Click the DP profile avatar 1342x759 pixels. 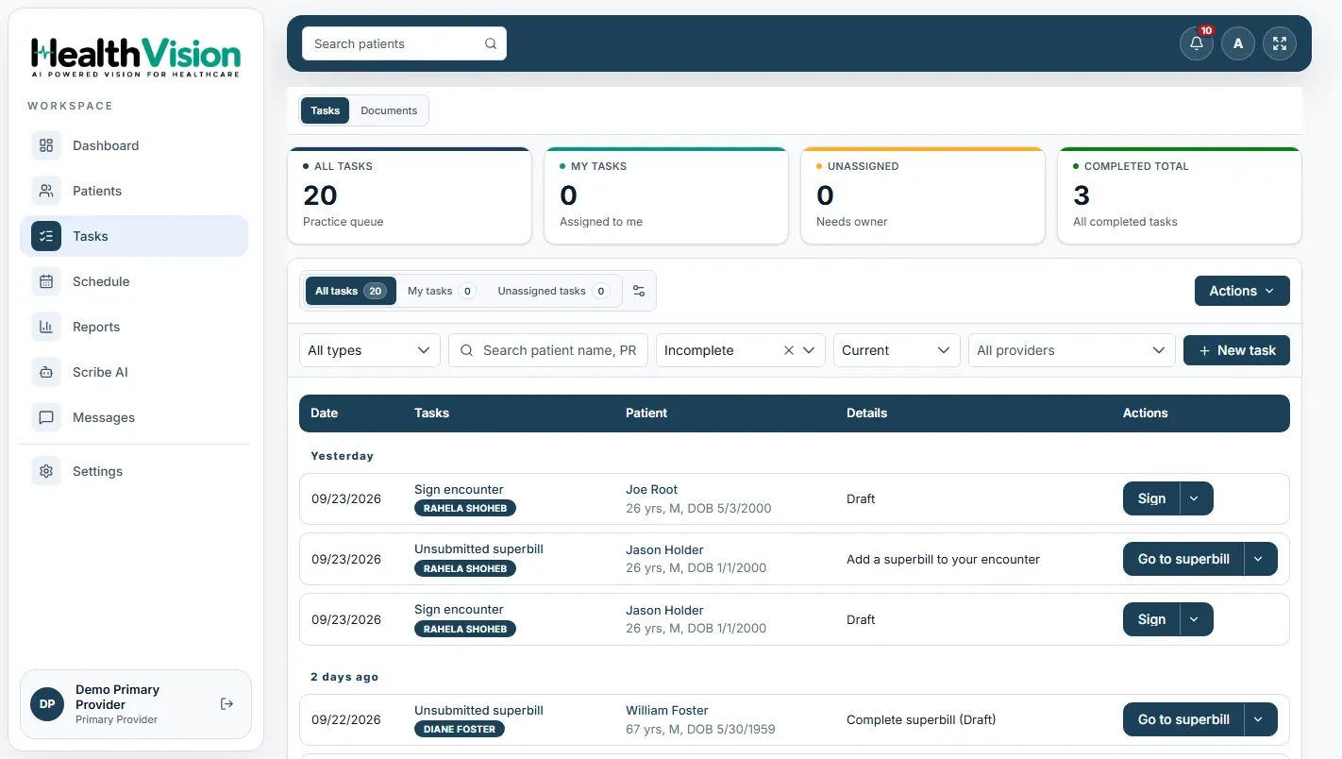[x=47, y=704]
